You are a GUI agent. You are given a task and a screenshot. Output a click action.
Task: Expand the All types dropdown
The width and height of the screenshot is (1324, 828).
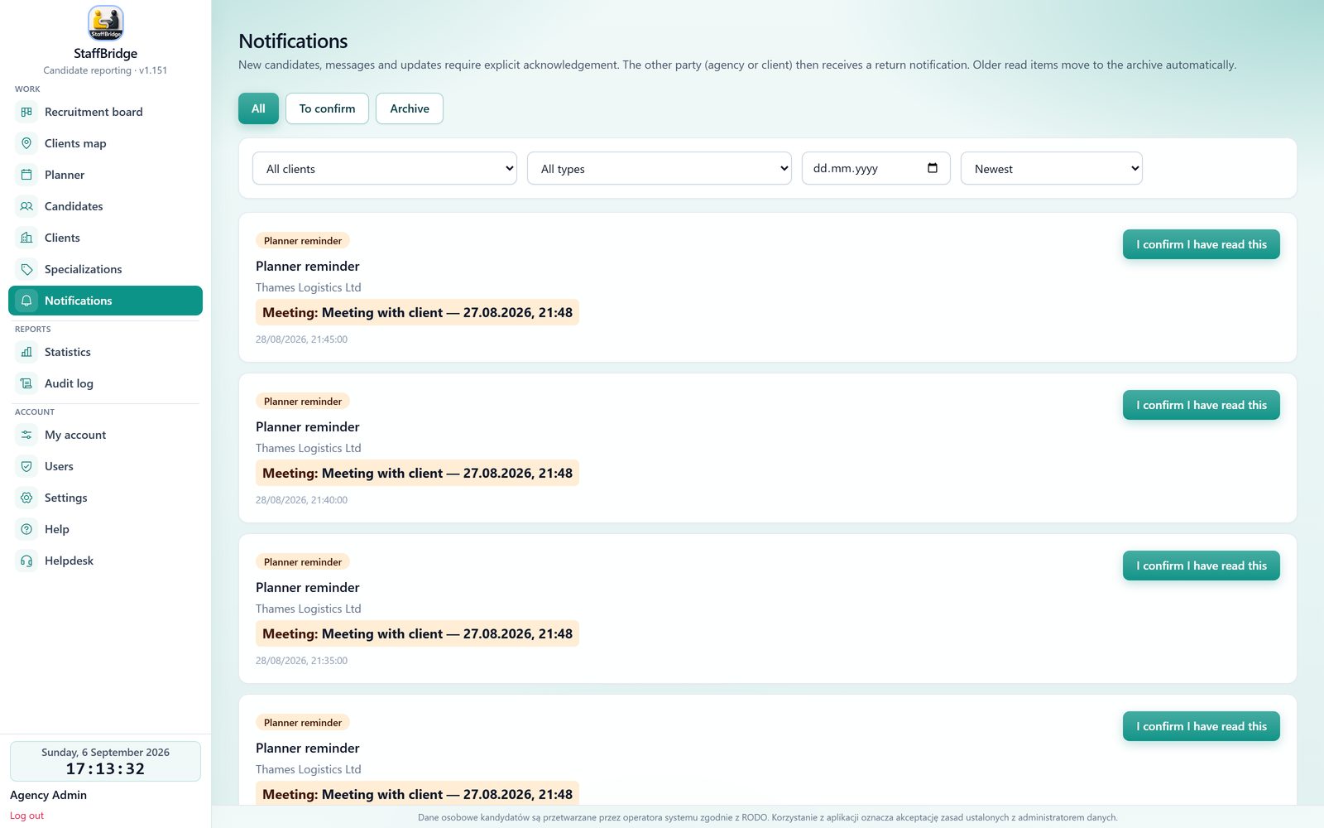660,168
